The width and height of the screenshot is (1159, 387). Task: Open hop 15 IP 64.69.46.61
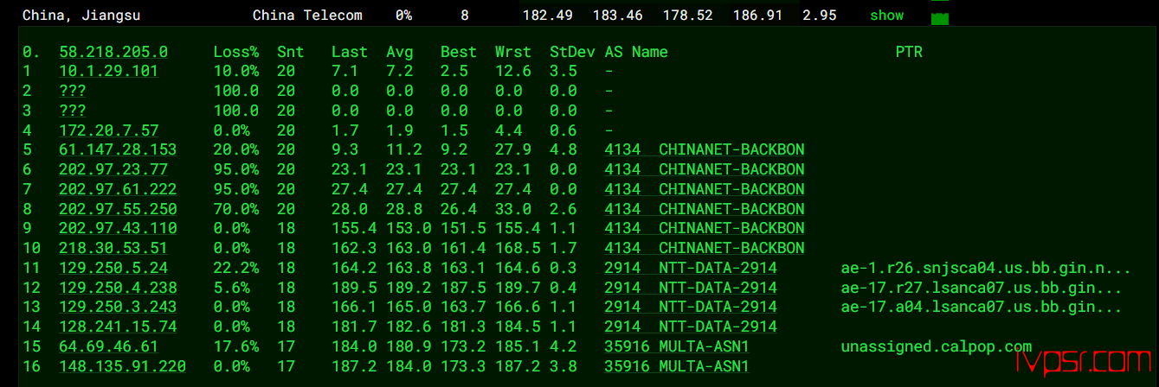click(x=108, y=346)
